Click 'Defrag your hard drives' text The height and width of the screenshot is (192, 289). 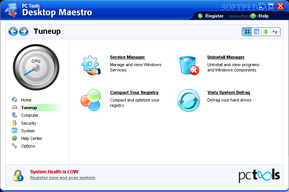[x=229, y=100]
